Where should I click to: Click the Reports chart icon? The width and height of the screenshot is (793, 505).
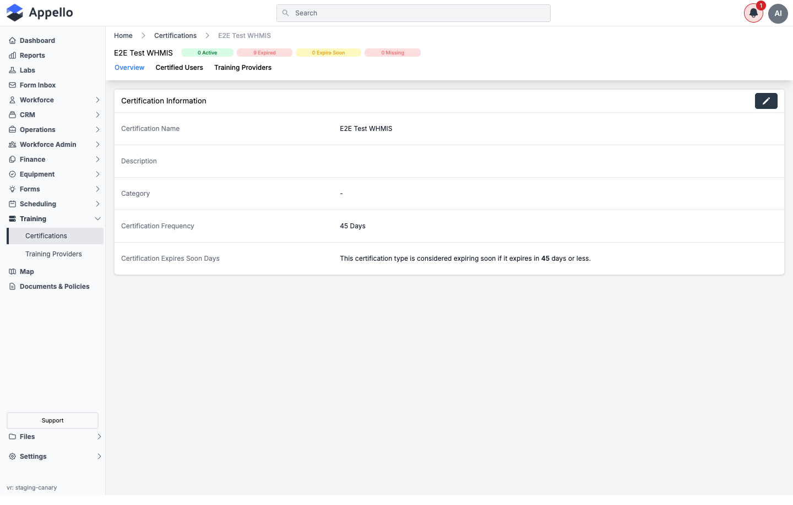[12, 56]
